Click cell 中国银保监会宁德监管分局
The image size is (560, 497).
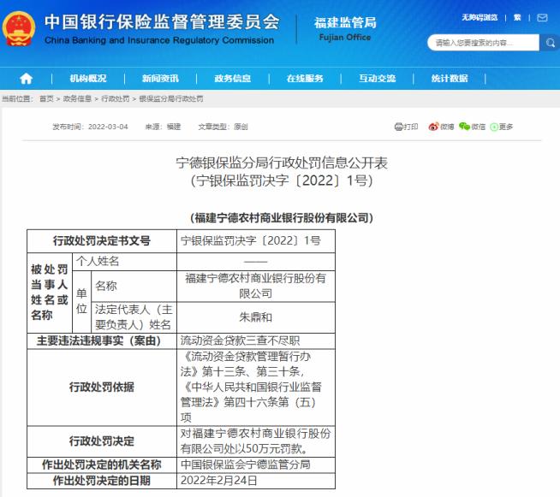(256, 464)
